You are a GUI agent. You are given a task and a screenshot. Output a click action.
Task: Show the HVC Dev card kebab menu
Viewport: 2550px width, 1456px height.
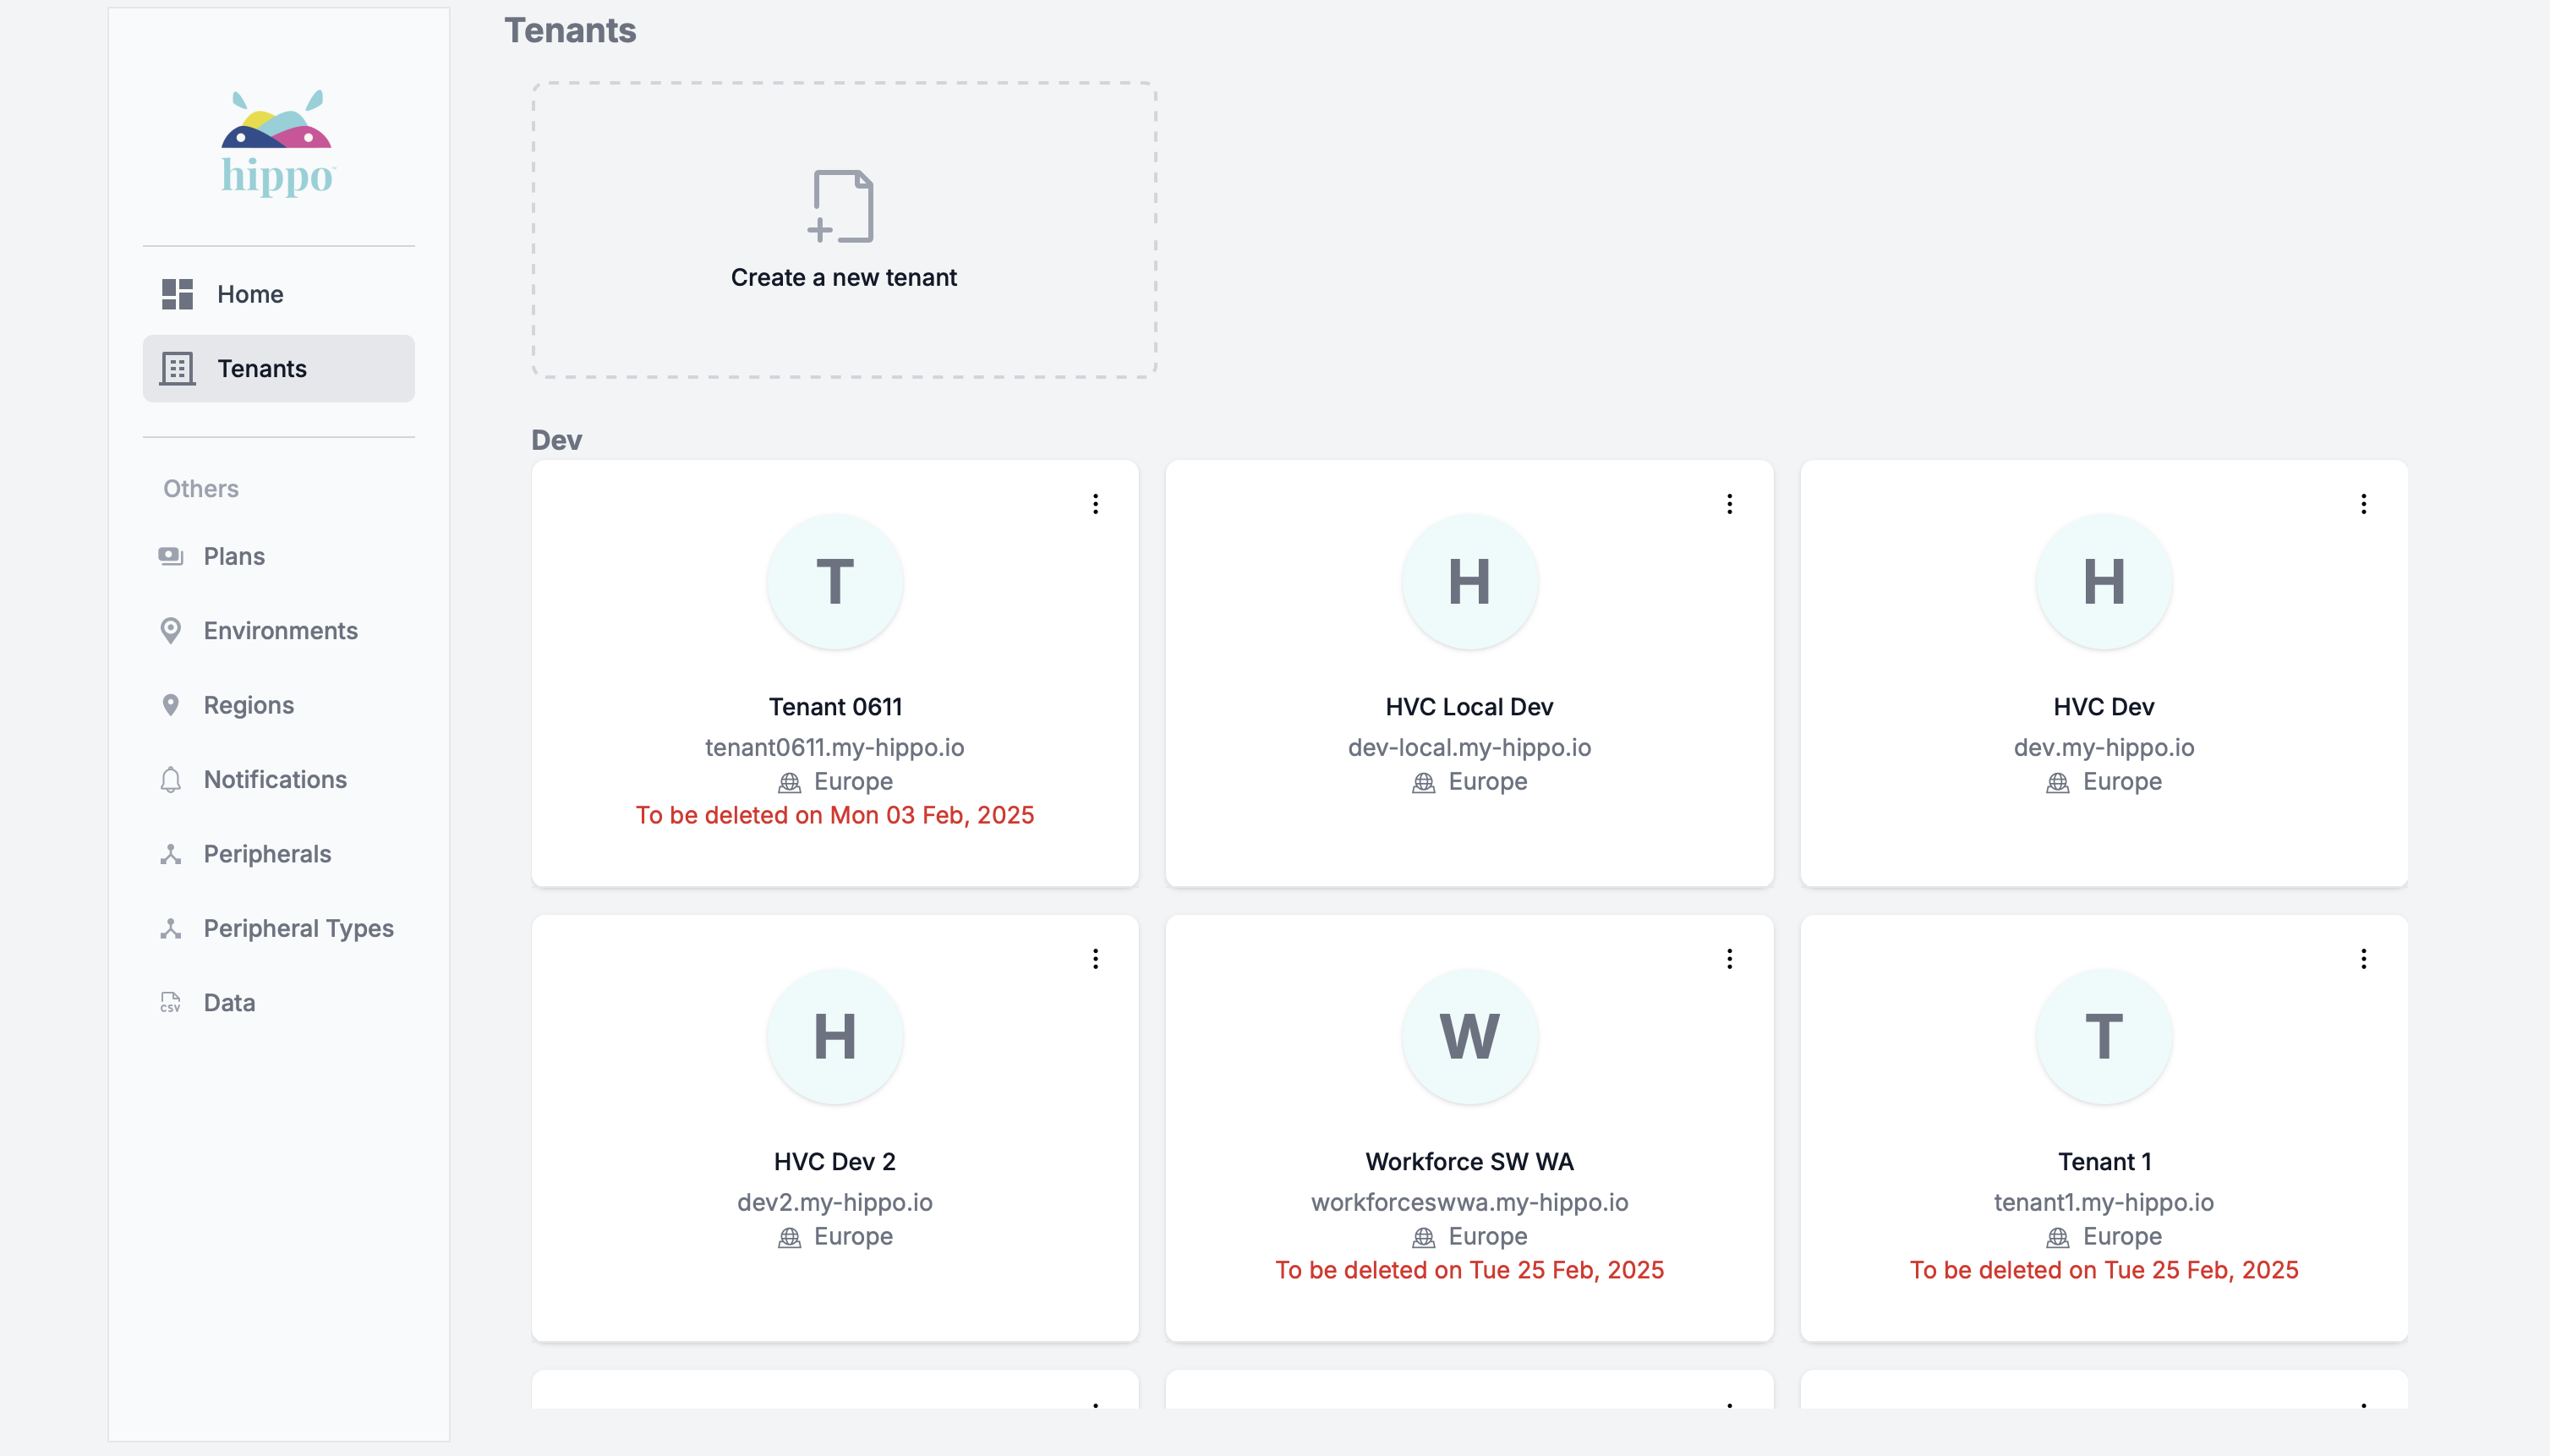(2363, 504)
